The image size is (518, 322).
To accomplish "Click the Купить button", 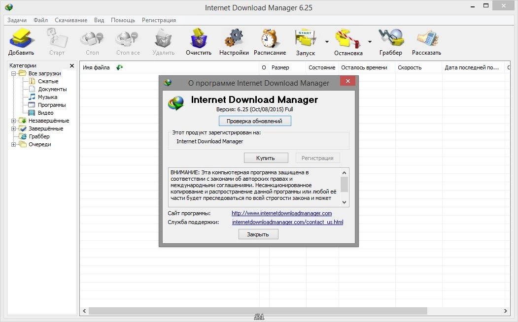I will coord(266,158).
